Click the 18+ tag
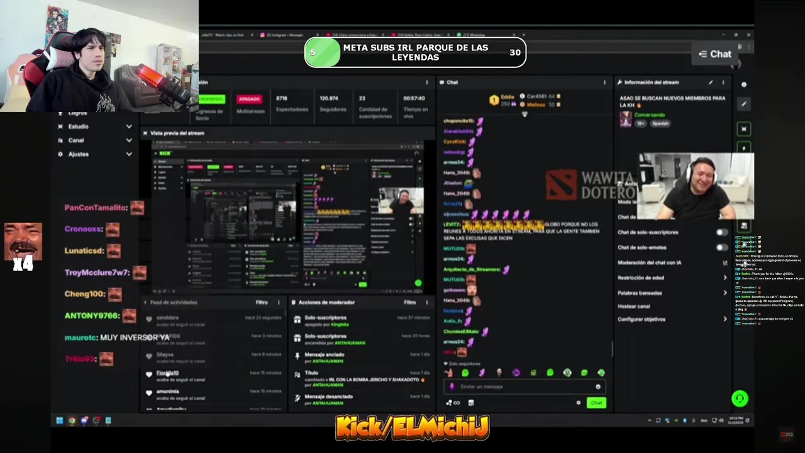 [x=641, y=123]
